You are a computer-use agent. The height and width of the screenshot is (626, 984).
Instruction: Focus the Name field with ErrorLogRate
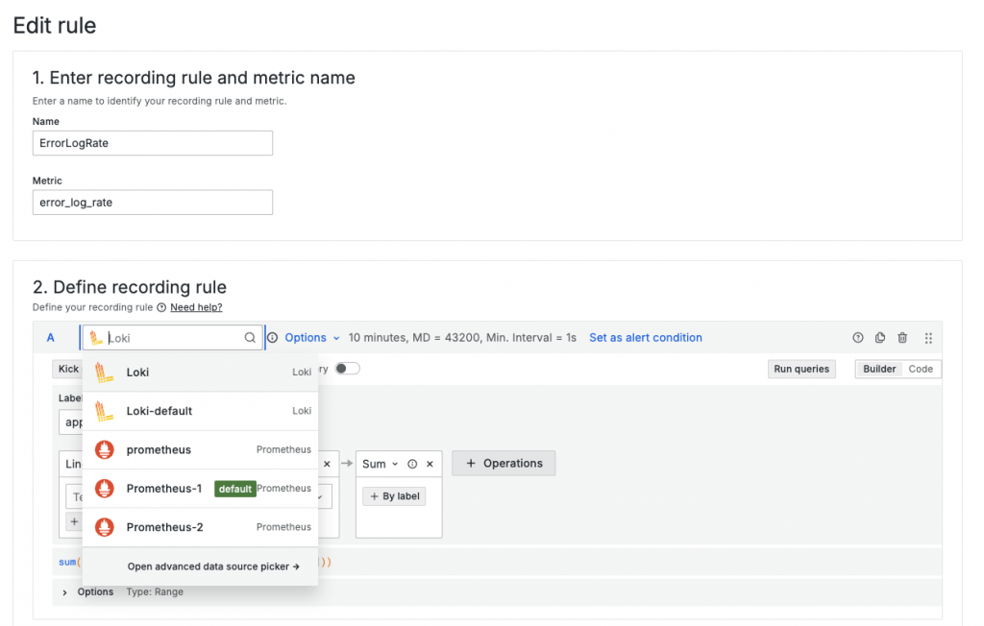[x=153, y=143]
